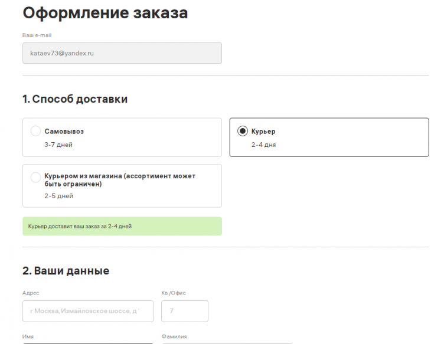
Task: Click text '2-4 дня' in Курьер card
Action: tap(263, 145)
